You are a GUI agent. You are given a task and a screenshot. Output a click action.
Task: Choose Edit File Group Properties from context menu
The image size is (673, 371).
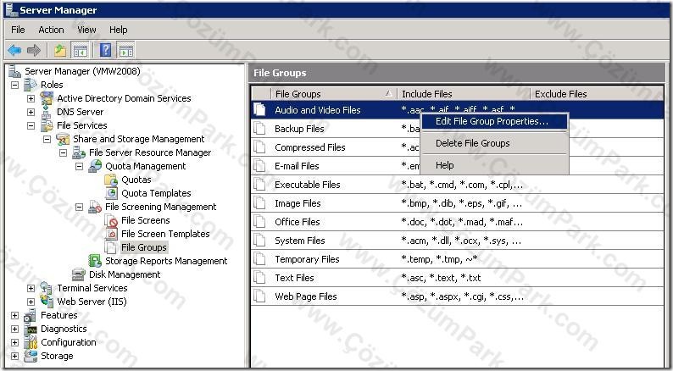point(494,121)
